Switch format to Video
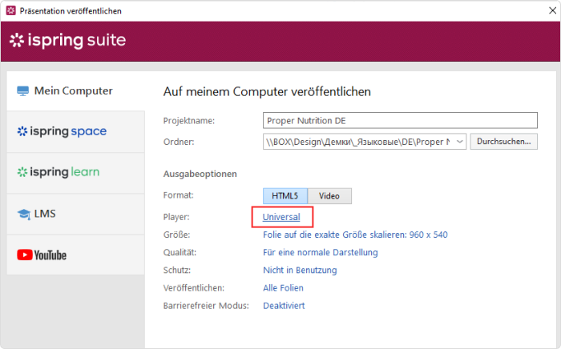 (x=329, y=196)
